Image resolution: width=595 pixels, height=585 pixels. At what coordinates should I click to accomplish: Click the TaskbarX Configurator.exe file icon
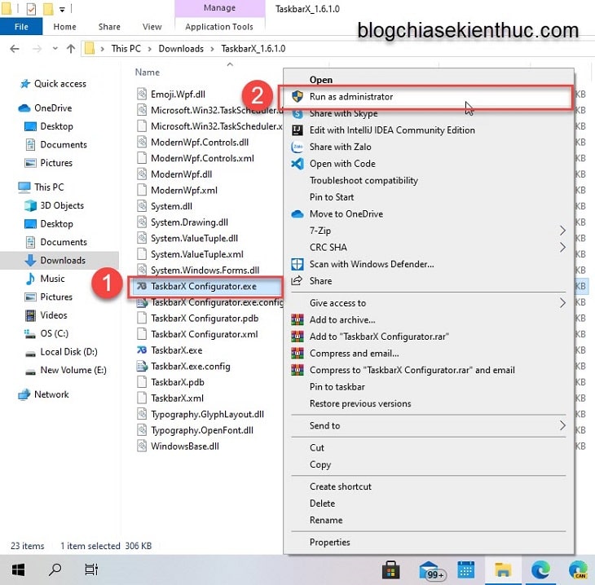tap(142, 286)
